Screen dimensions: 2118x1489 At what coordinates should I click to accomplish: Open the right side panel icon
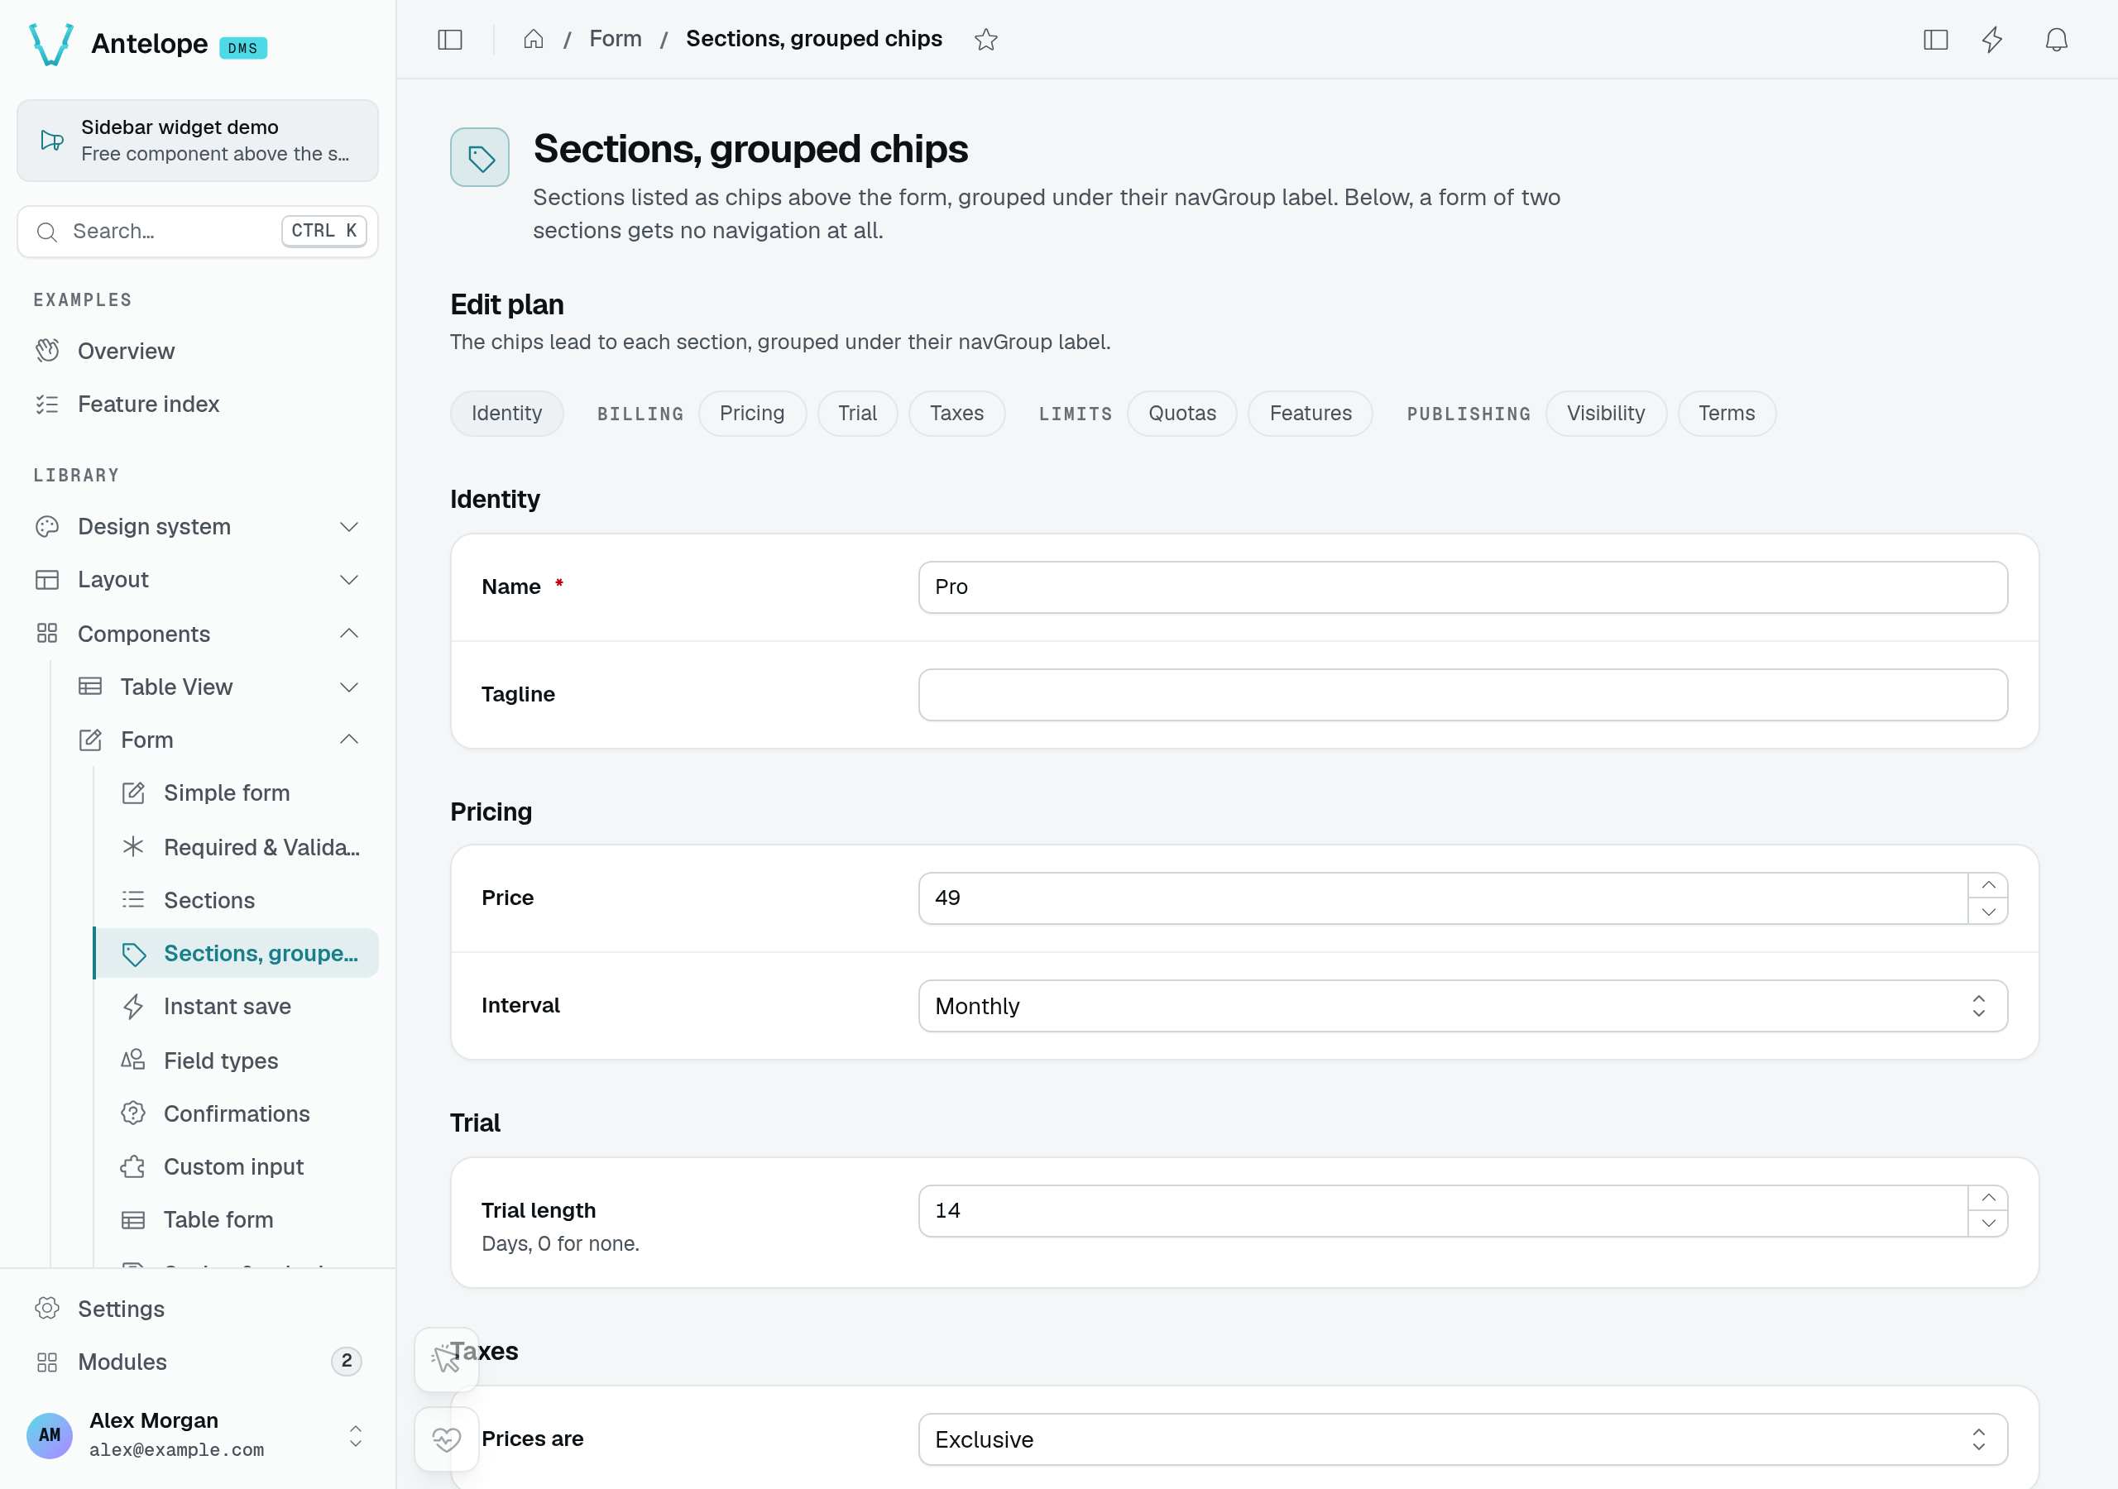pyautogui.click(x=1935, y=40)
